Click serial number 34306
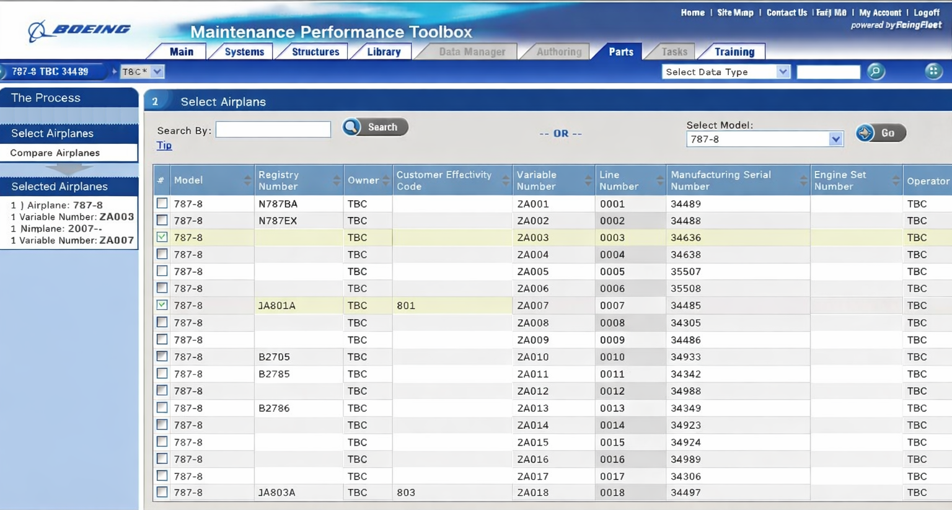The image size is (952, 510). click(685, 477)
